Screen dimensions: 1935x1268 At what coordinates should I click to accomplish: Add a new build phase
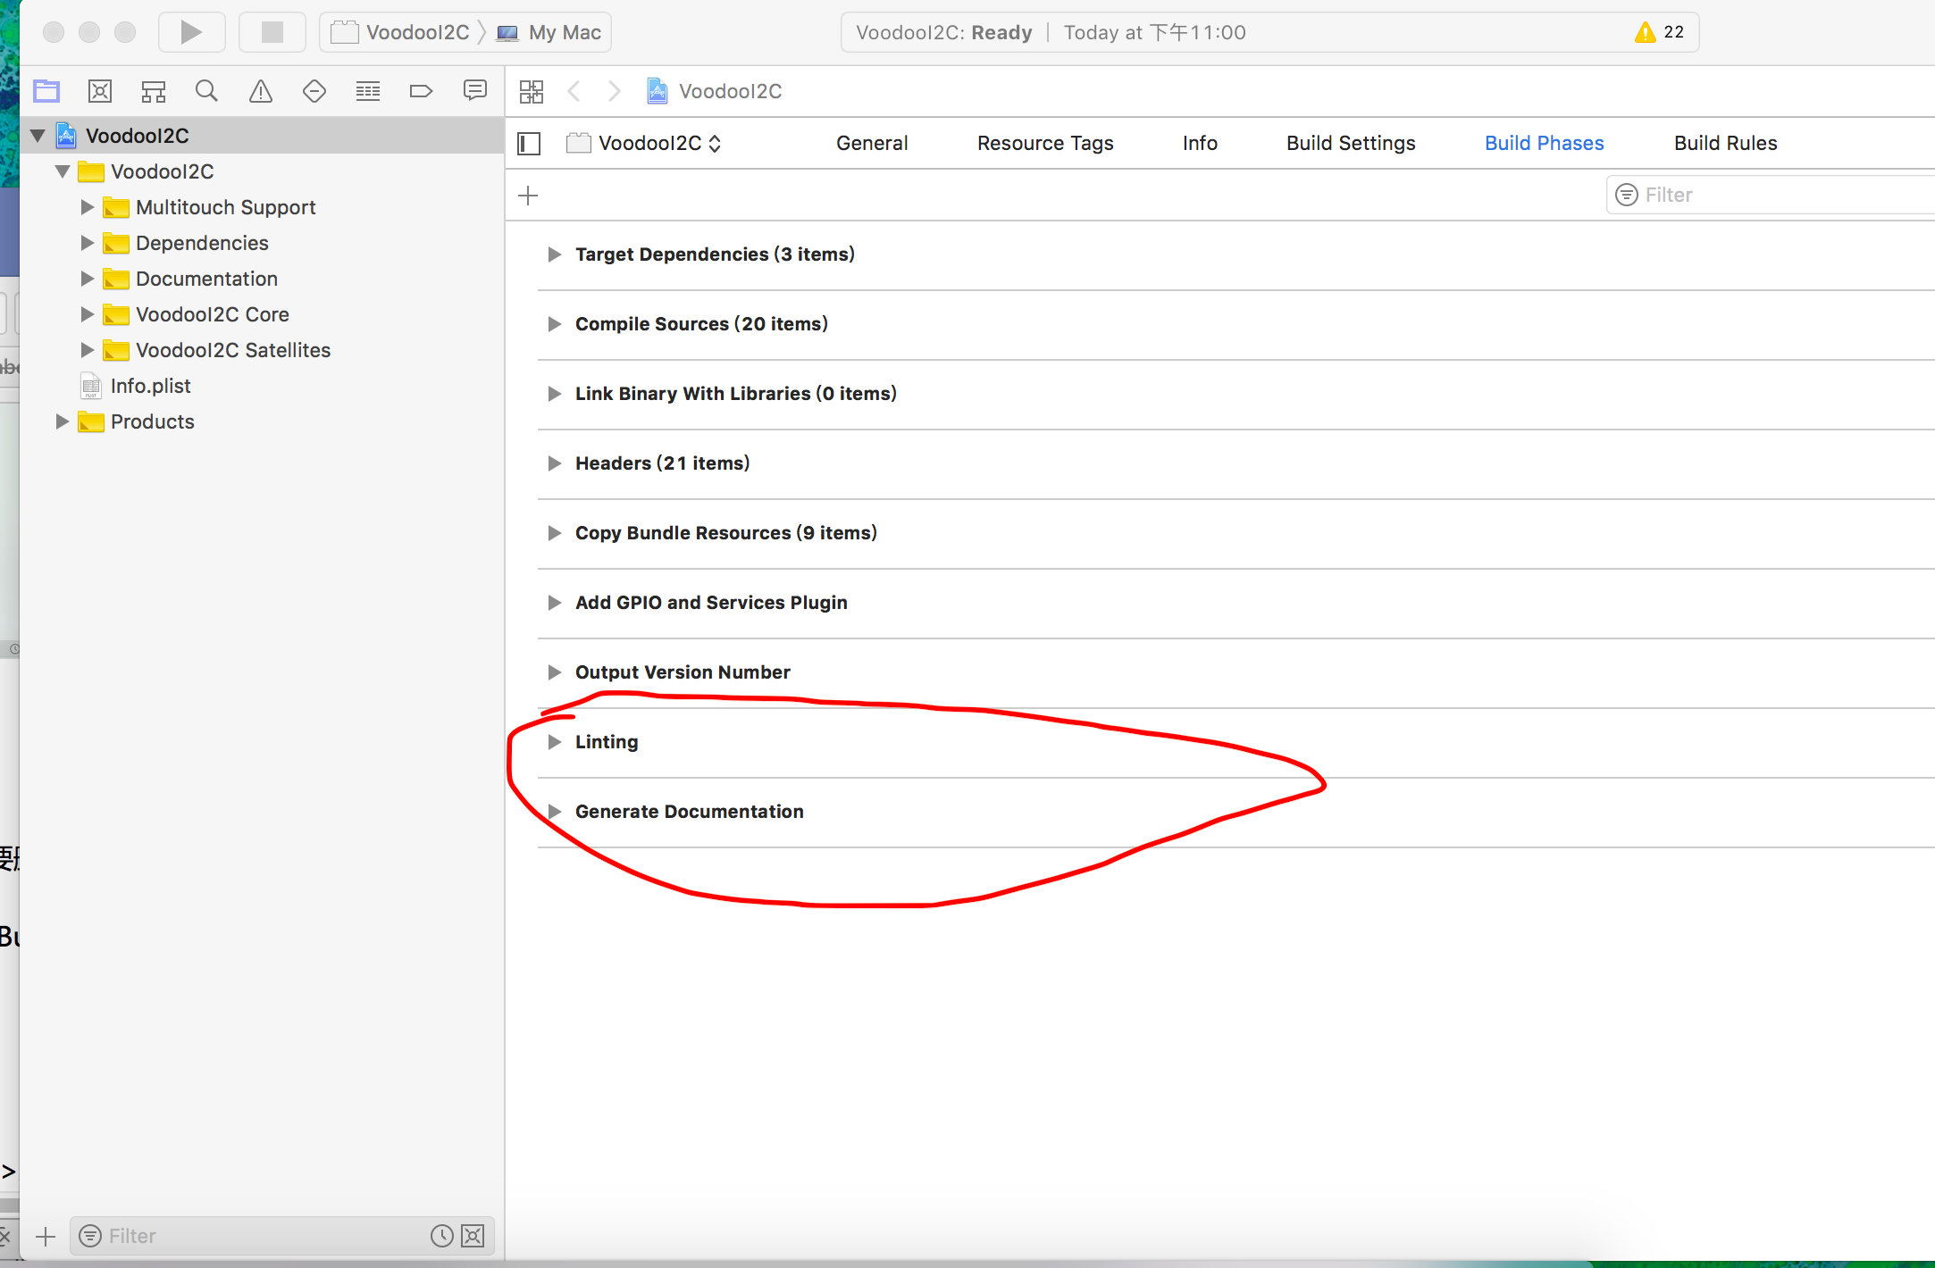click(528, 196)
